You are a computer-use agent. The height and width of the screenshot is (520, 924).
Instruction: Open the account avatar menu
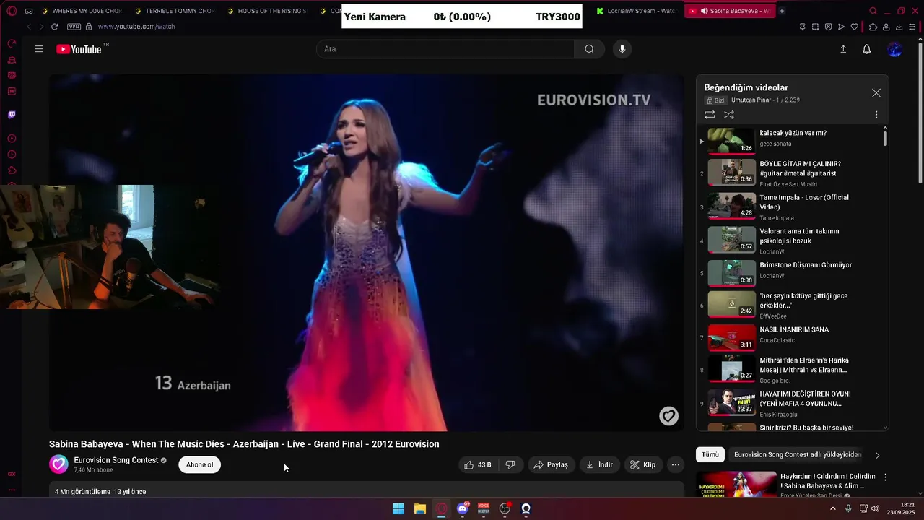[x=895, y=49]
